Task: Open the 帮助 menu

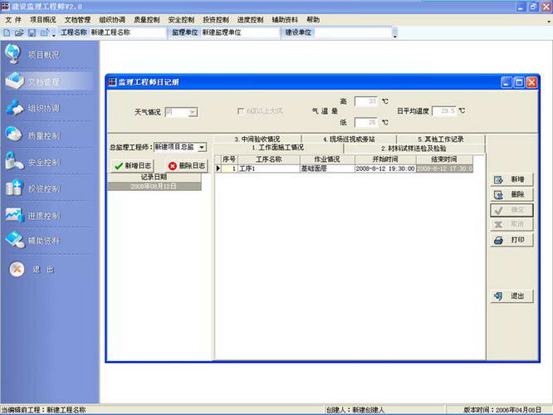Action: pos(313,20)
